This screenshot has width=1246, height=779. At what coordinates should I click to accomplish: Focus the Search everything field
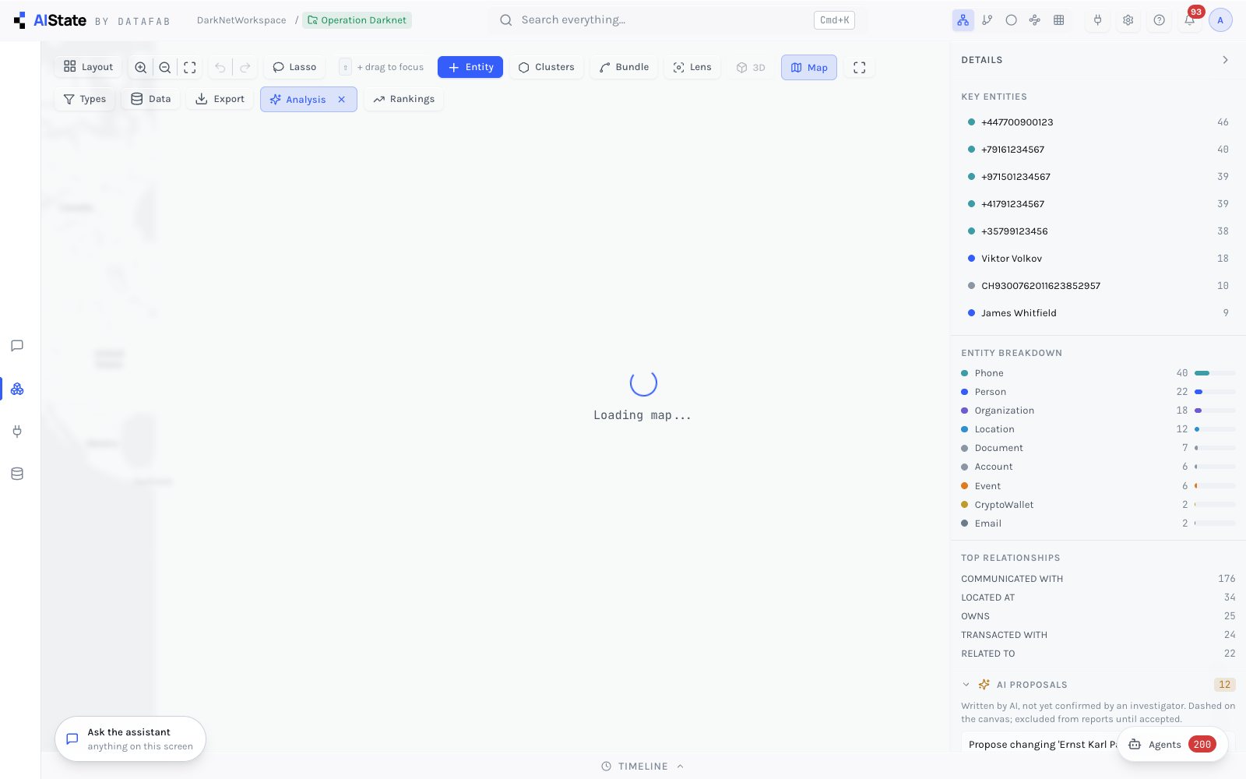coord(677,20)
